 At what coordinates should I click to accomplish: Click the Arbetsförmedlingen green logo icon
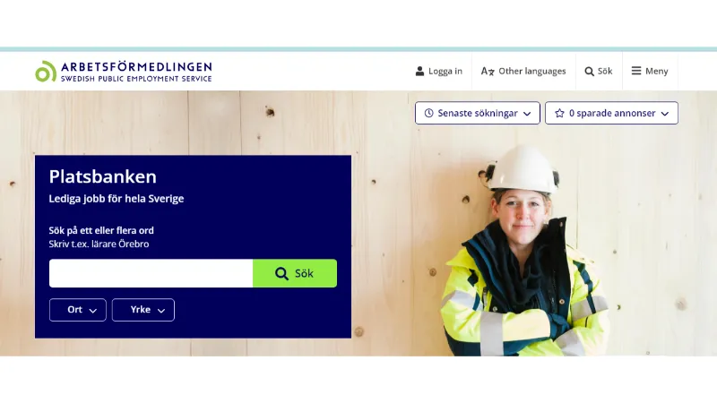click(46, 72)
